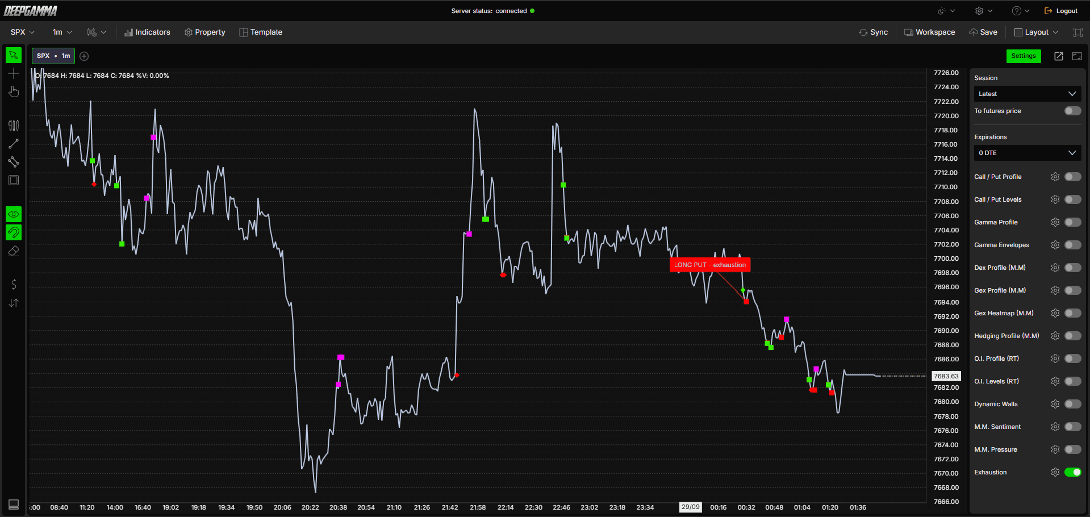Open gear settings for Dynamic Walls
The width and height of the screenshot is (1090, 517).
tap(1055, 404)
